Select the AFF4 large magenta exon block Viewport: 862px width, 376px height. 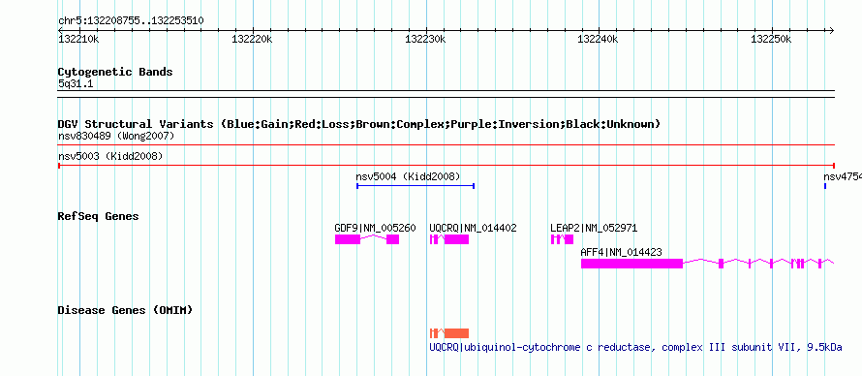tap(631, 264)
